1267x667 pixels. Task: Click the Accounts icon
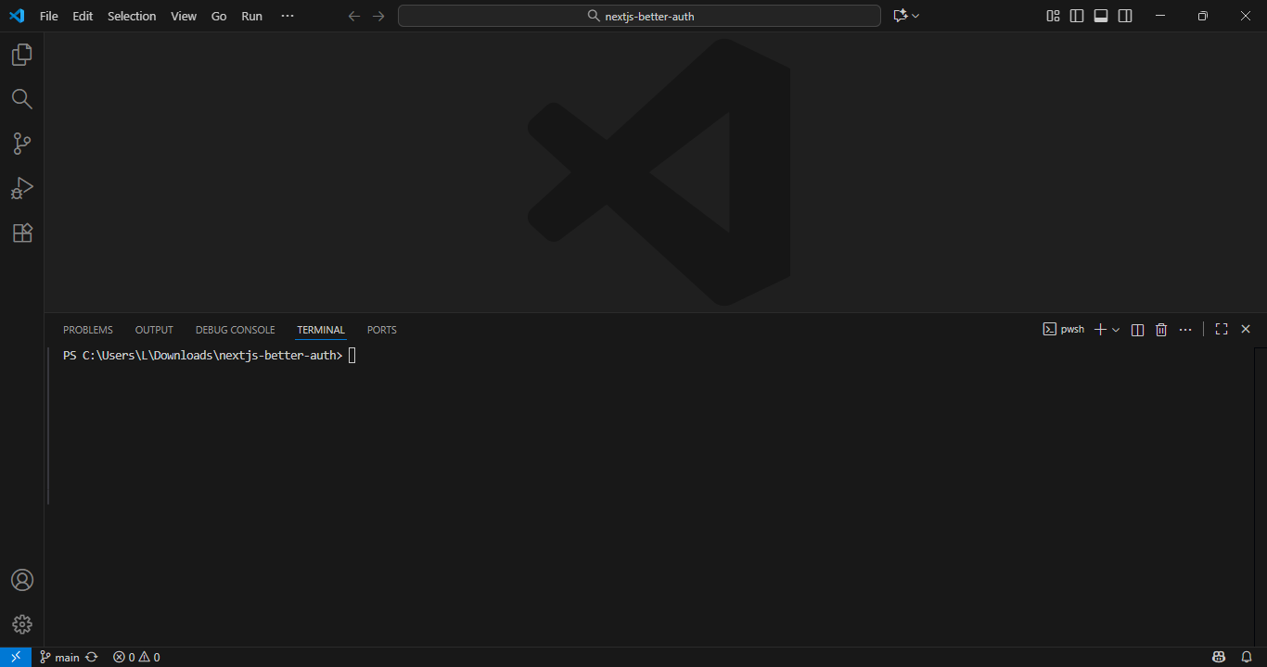tap(21, 580)
